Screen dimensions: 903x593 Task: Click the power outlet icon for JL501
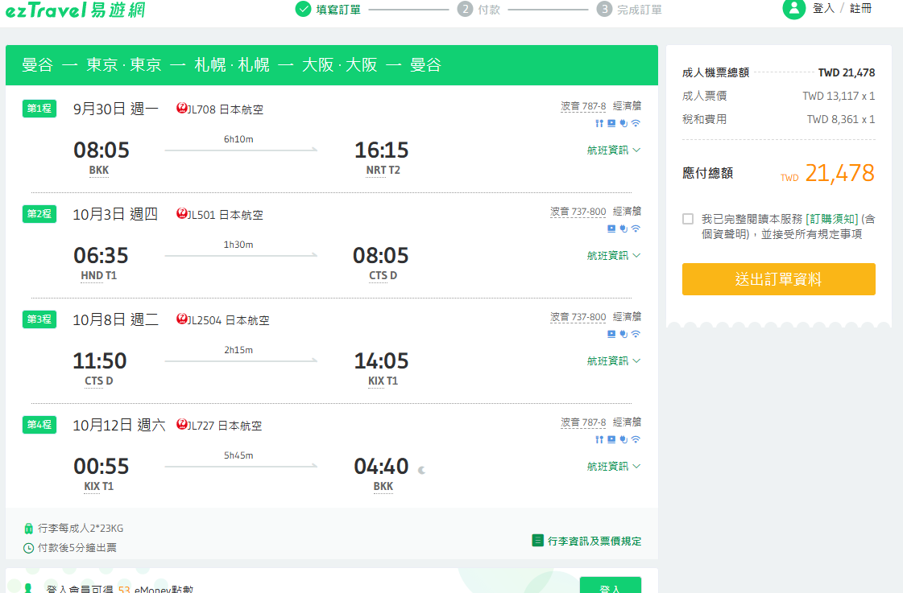point(623,229)
